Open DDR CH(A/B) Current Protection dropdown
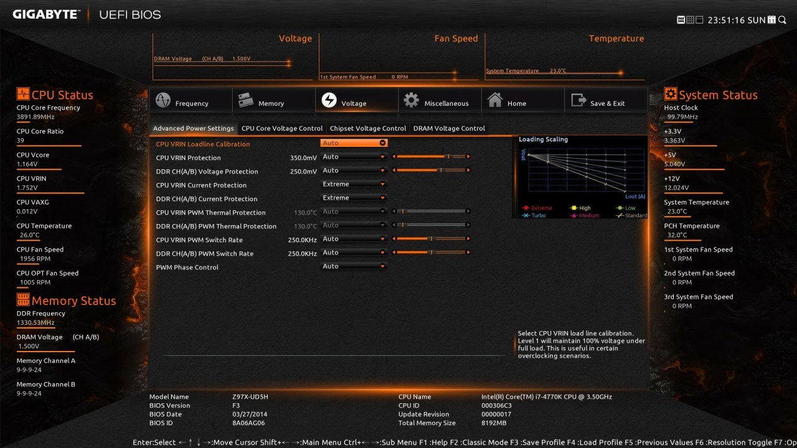 354,198
